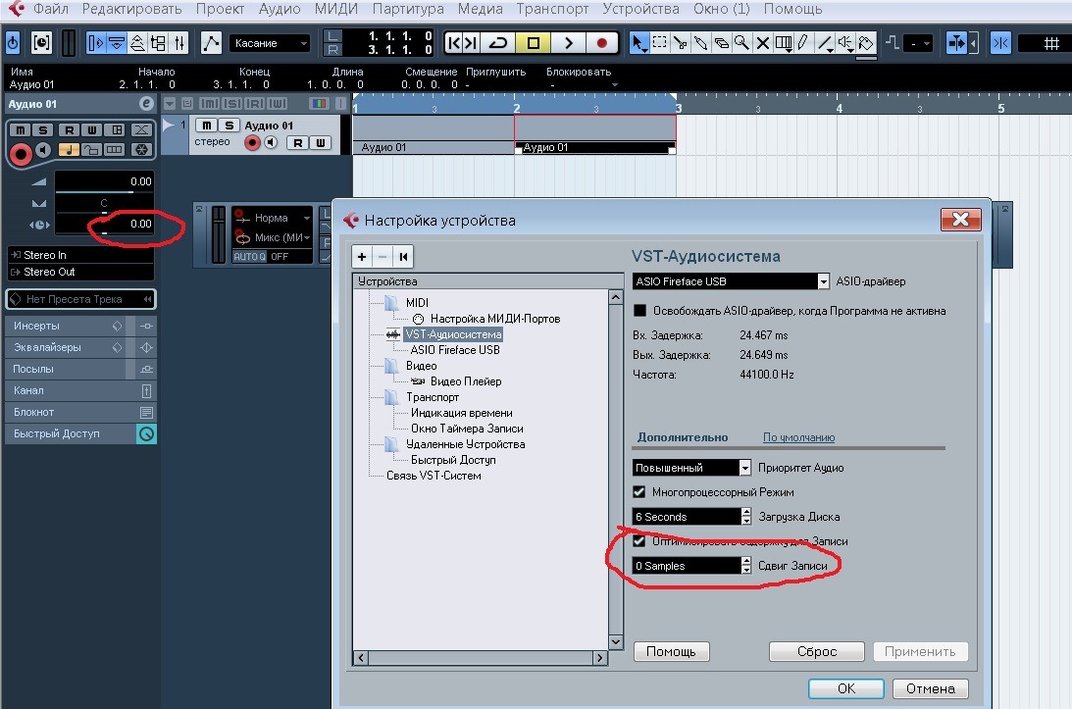This screenshot has width=1072, height=709.
Task: Select the Mute X tool
Action: [x=763, y=43]
